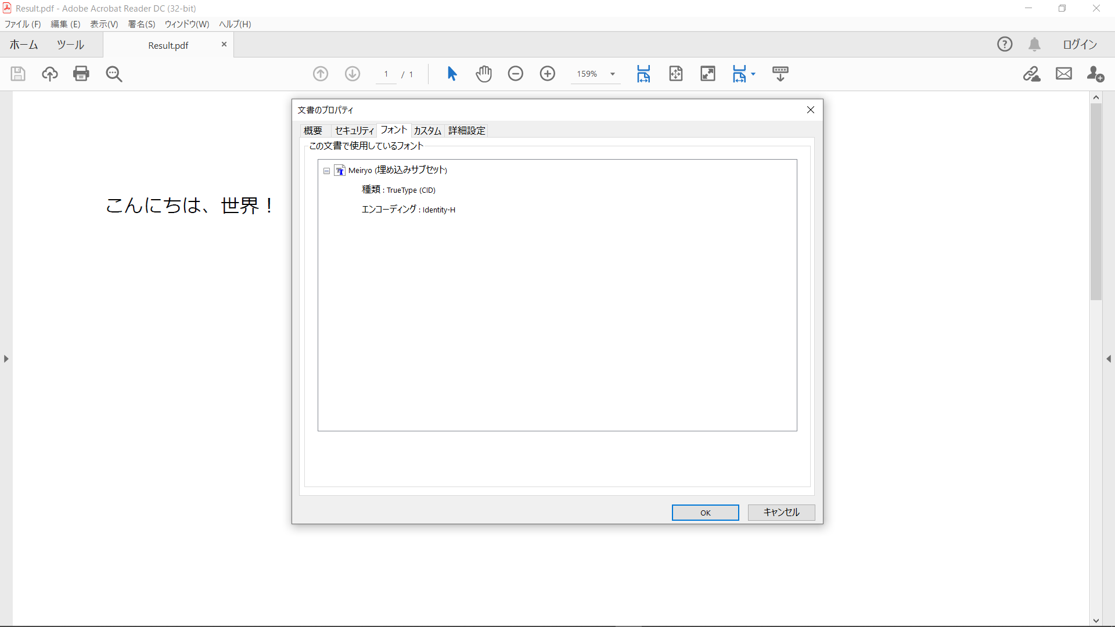Switch to the 詳細設定 tab
The height and width of the screenshot is (627, 1115).
(x=467, y=131)
